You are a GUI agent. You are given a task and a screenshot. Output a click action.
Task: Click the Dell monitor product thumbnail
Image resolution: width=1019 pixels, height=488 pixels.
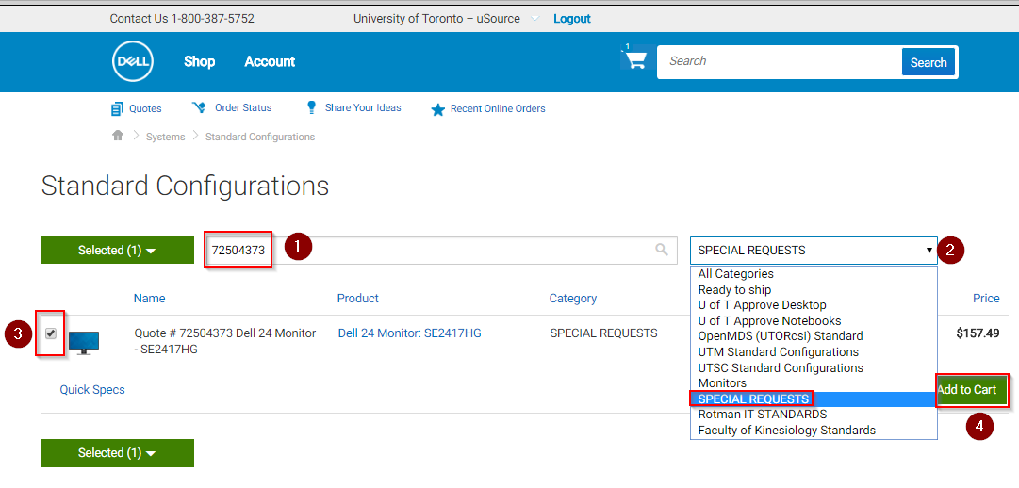coord(83,342)
